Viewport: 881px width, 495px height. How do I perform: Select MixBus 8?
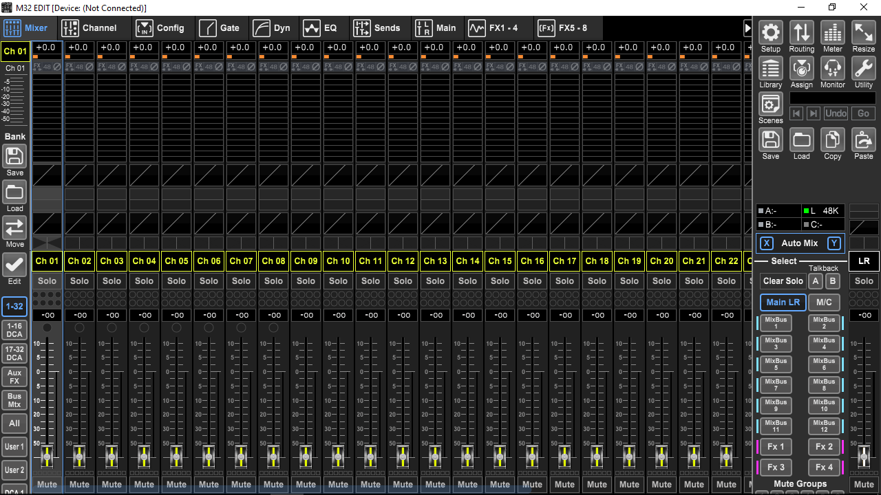tap(824, 384)
